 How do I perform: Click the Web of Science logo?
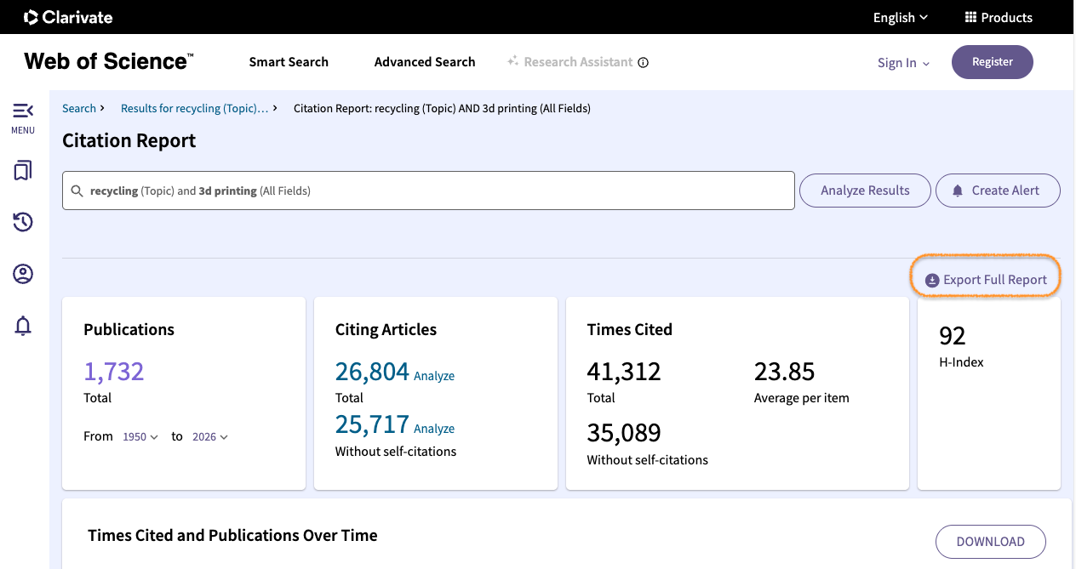coord(109,61)
